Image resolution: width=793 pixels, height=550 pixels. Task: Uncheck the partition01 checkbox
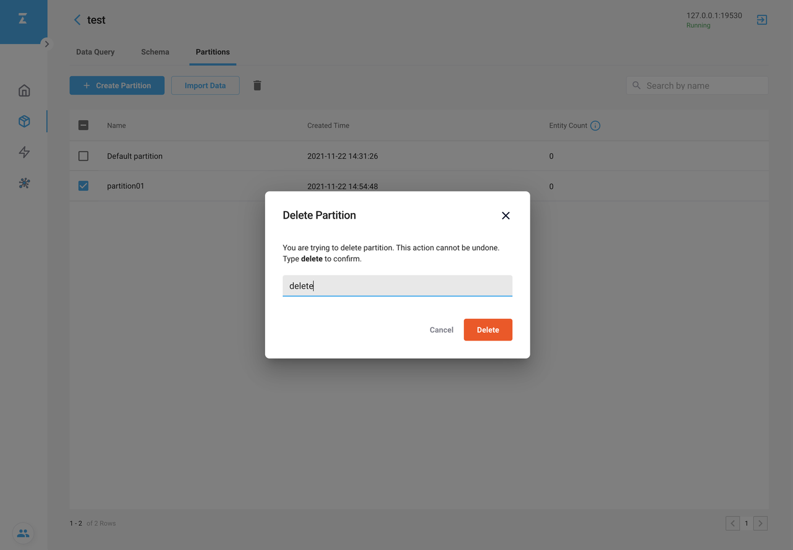pos(84,186)
